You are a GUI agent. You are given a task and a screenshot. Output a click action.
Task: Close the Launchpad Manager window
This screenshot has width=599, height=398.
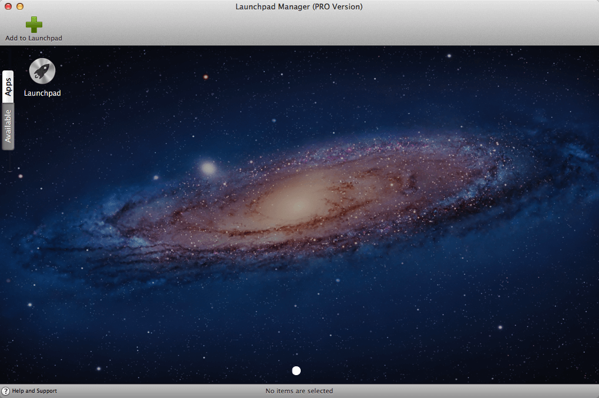point(8,6)
